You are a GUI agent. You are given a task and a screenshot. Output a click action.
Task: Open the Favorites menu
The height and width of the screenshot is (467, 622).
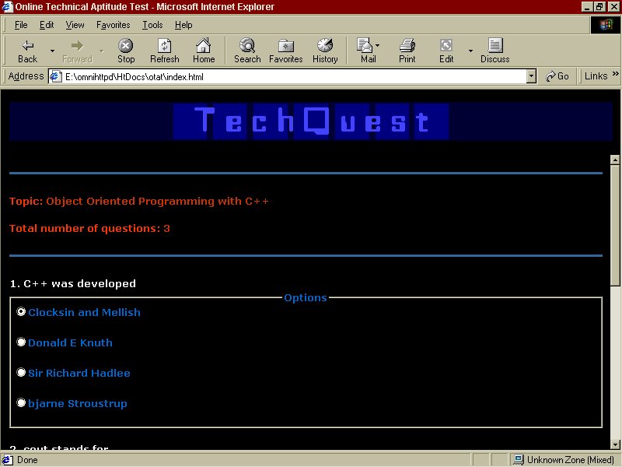coord(113,25)
